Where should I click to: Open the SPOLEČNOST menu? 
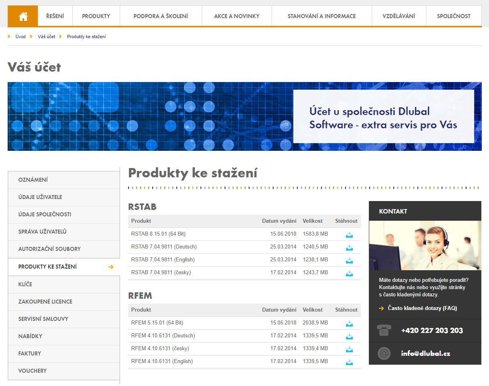coord(454,16)
